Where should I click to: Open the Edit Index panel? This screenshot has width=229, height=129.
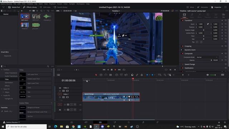pyautogui.click(x=45, y=7)
